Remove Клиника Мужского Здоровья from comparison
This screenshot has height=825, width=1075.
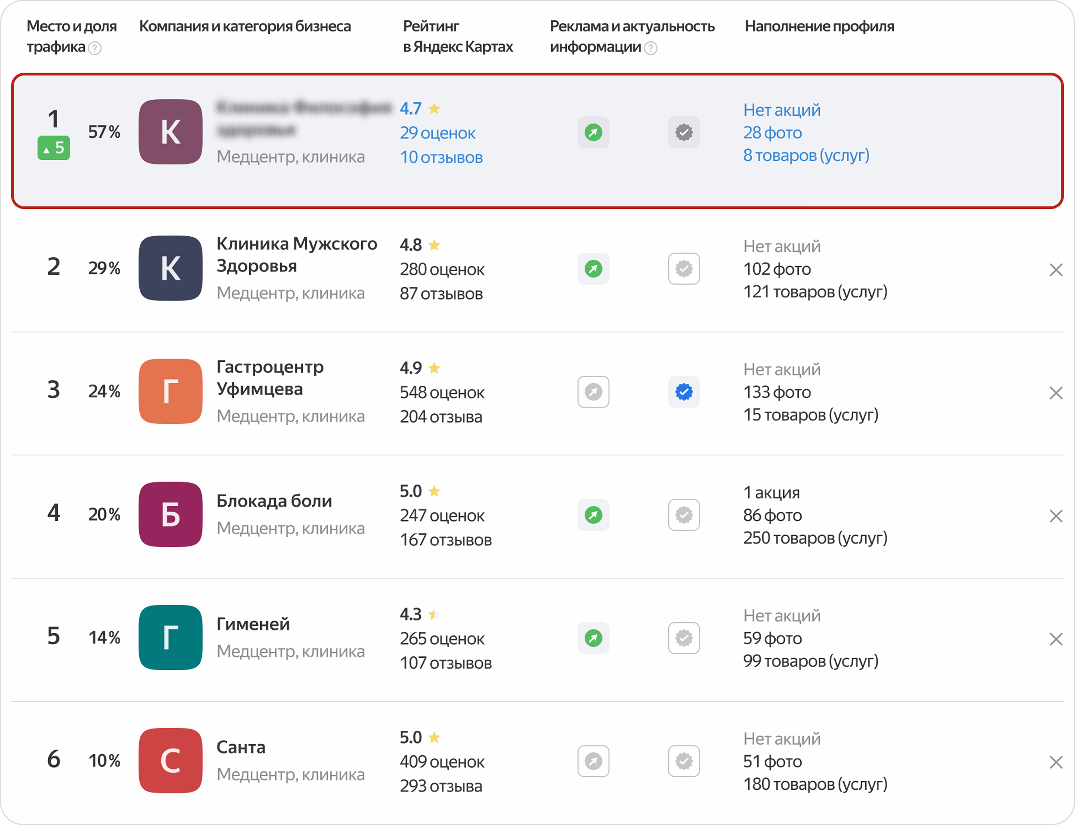tap(1056, 270)
